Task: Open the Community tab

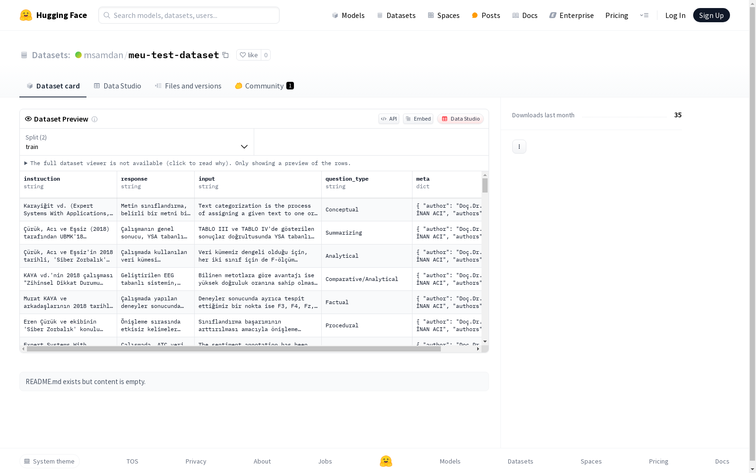Action: (x=264, y=86)
